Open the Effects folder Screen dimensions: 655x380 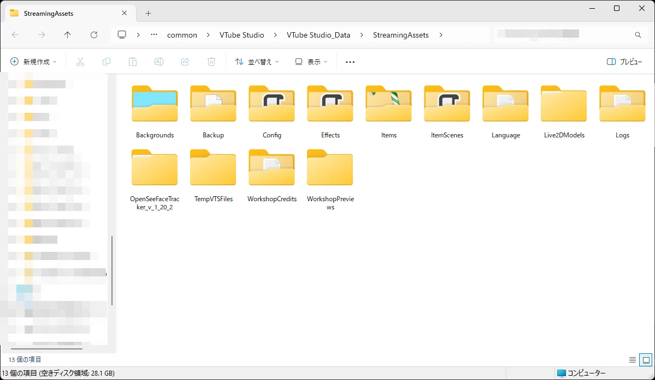pos(330,112)
